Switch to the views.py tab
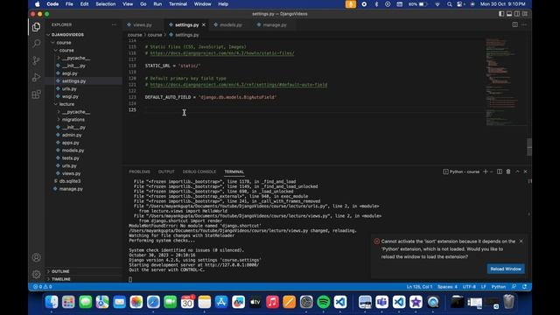The width and height of the screenshot is (560, 315). [x=142, y=25]
